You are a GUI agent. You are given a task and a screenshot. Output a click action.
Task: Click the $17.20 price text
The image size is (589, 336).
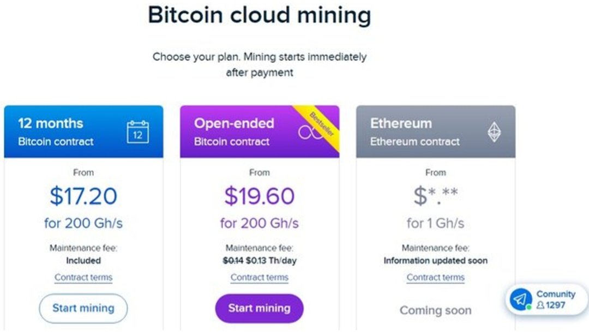click(83, 196)
